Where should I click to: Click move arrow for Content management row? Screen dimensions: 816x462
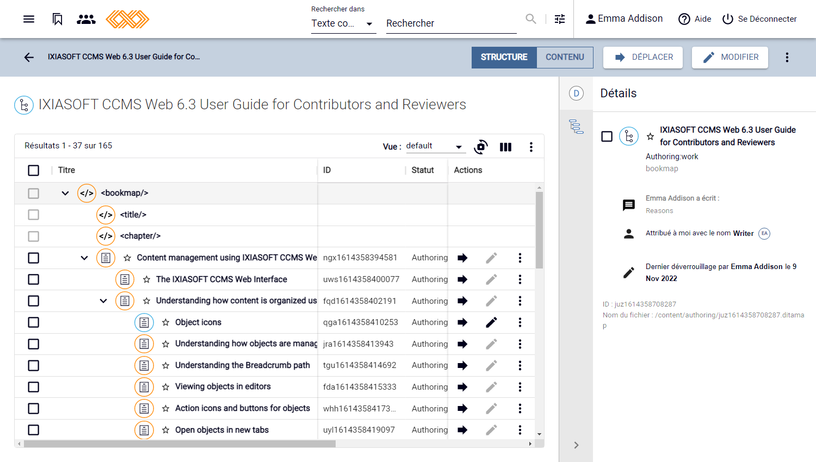click(462, 258)
